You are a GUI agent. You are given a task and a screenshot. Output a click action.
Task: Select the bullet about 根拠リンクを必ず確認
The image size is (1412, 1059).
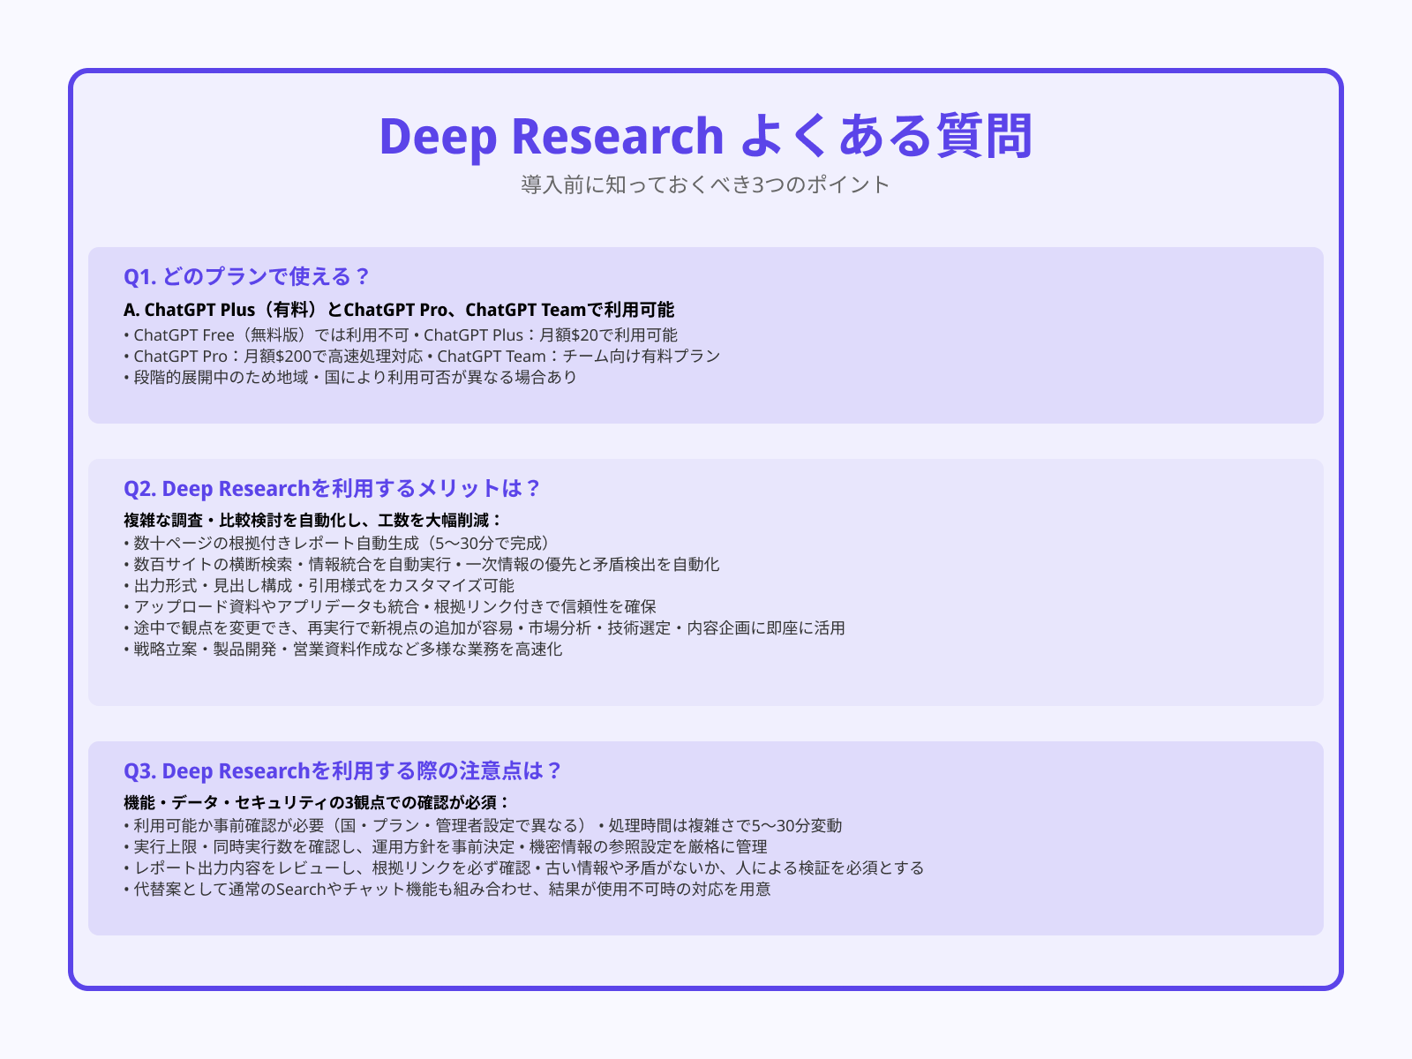pos(524,868)
